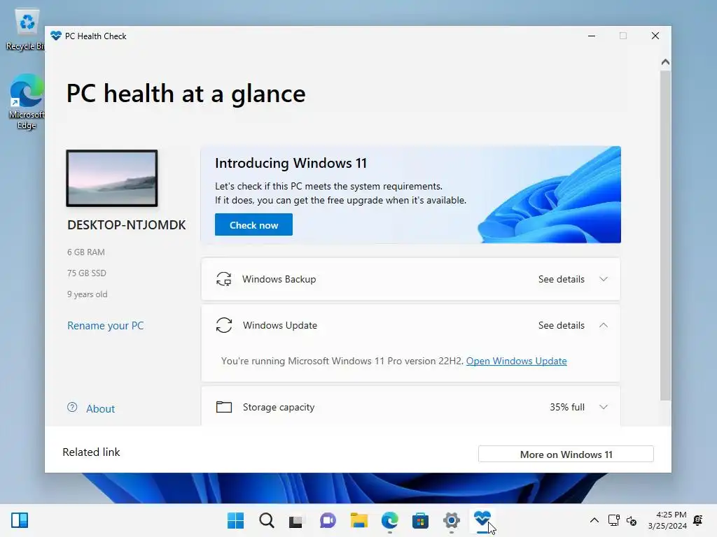Expand the Storage capacity chevron
The image size is (717, 537).
point(604,407)
